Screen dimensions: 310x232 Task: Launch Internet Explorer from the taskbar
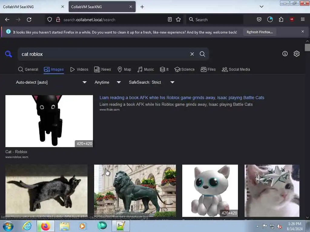27,226
